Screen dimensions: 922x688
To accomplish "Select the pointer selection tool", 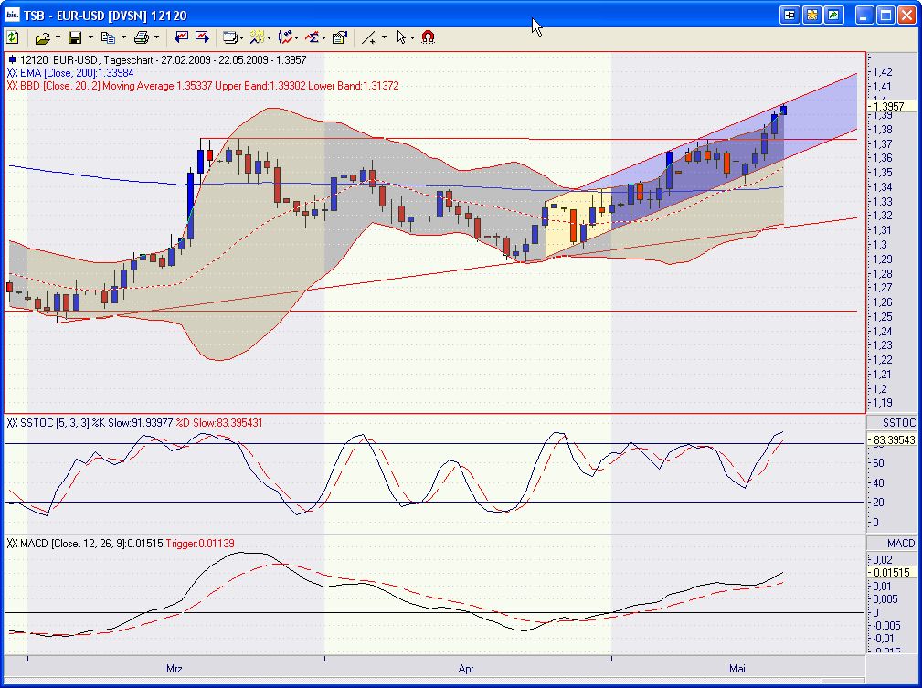I will tap(400, 37).
